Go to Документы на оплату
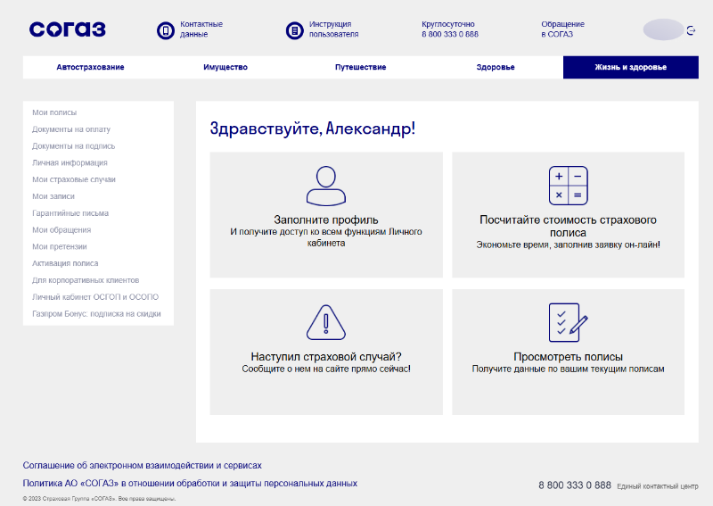Viewport: 713px width, 506px height. pos(71,129)
